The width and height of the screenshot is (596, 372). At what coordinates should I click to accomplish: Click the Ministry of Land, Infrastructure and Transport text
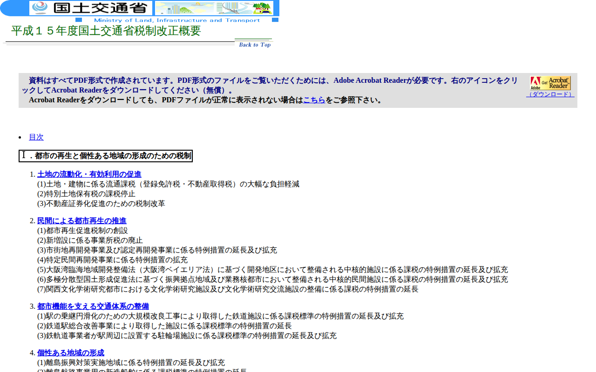click(x=177, y=20)
